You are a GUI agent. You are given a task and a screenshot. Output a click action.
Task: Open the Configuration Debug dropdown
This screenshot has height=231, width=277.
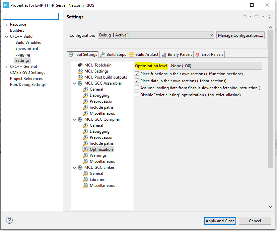point(156,35)
